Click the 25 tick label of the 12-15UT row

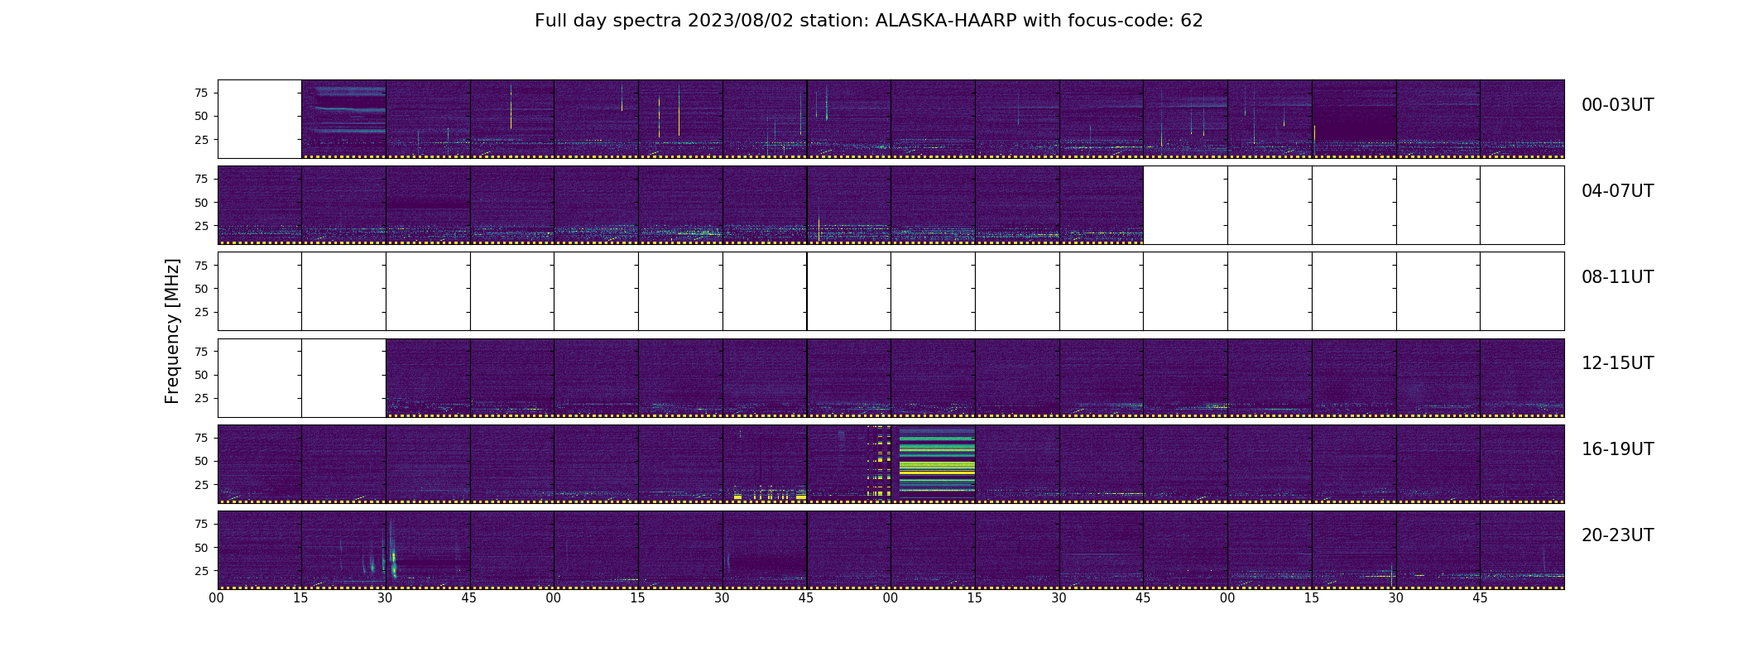[201, 399]
